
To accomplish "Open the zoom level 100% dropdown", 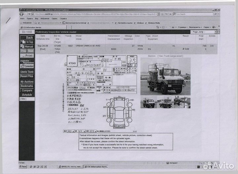I will [x=210, y=163].
